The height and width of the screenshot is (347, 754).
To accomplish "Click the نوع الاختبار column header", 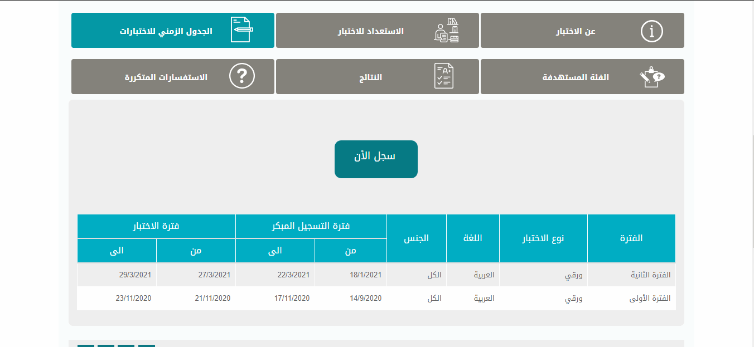I will click(x=543, y=238).
